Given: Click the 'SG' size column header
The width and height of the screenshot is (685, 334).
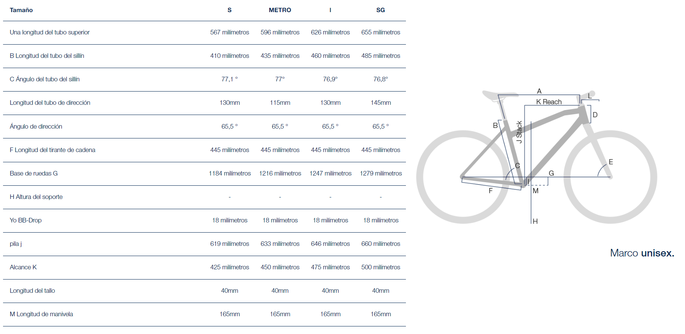Looking at the screenshot, I should point(381,10).
